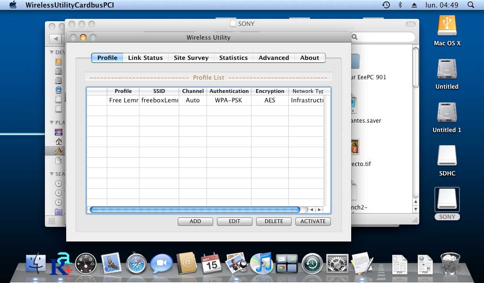Collapse the PLACES section in Finder sidebar
Image resolution: width=484 pixels, height=283 pixels.
click(x=52, y=123)
